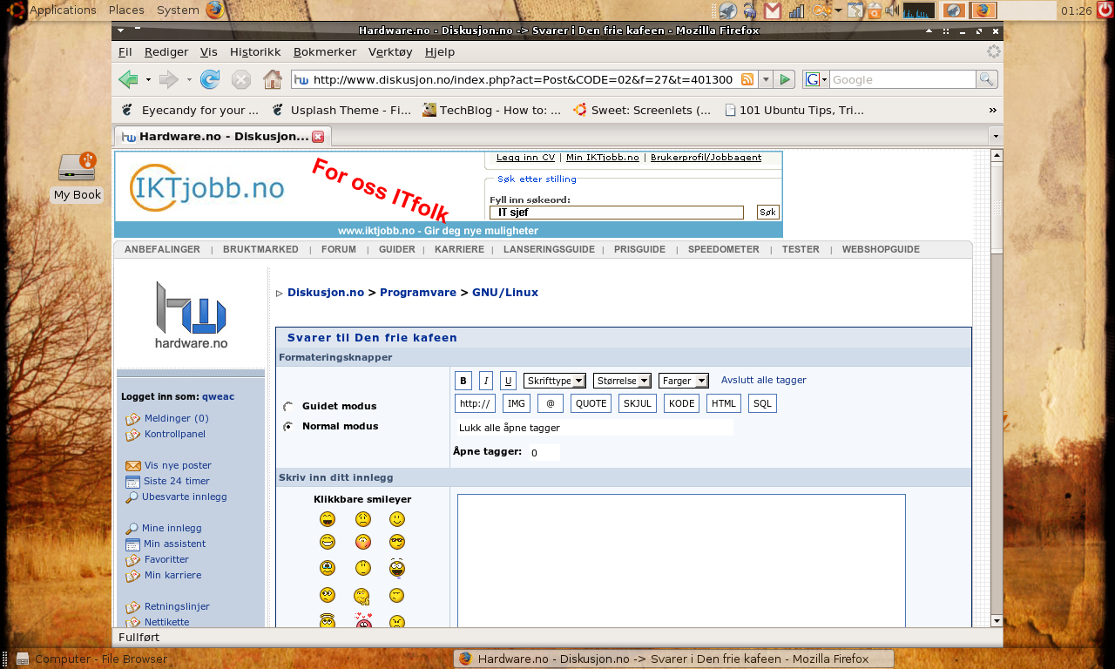Click the search magnifier icon in Google box
1115x669 pixels.
(986, 79)
